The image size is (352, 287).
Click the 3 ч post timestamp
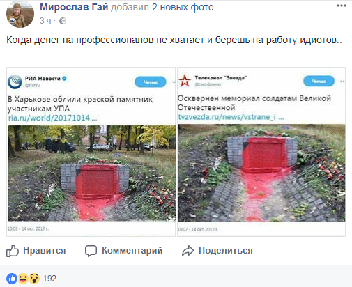click(45, 21)
